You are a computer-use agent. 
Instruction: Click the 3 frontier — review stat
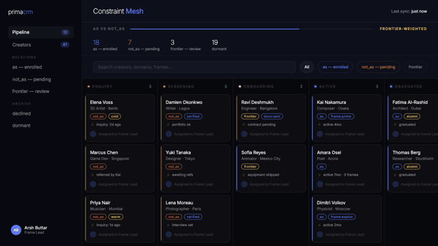coord(185,45)
